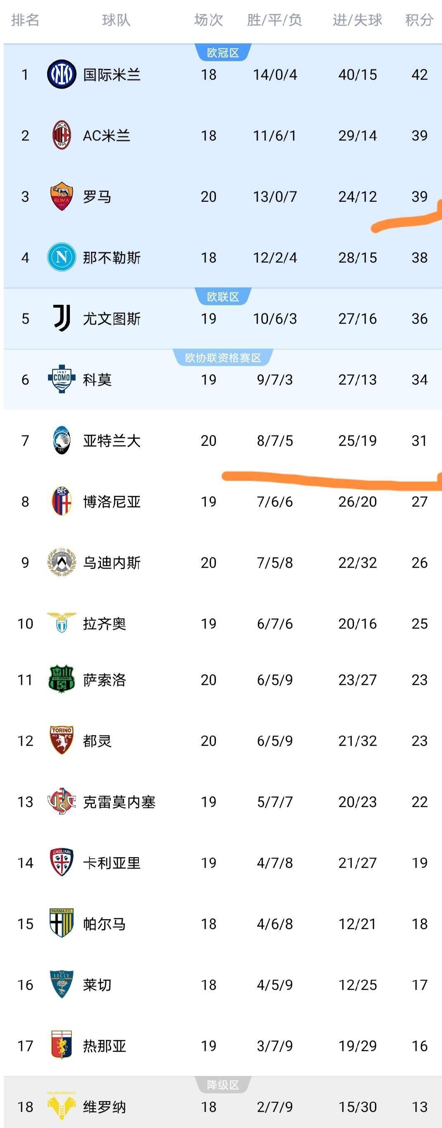The width and height of the screenshot is (442, 1128).
Task: Tap the Lazio eagle logo
Action: tap(61, 623)
